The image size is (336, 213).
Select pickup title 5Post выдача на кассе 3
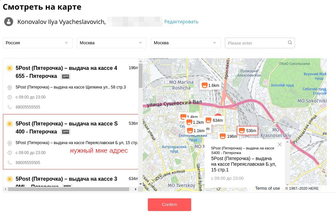66,179
